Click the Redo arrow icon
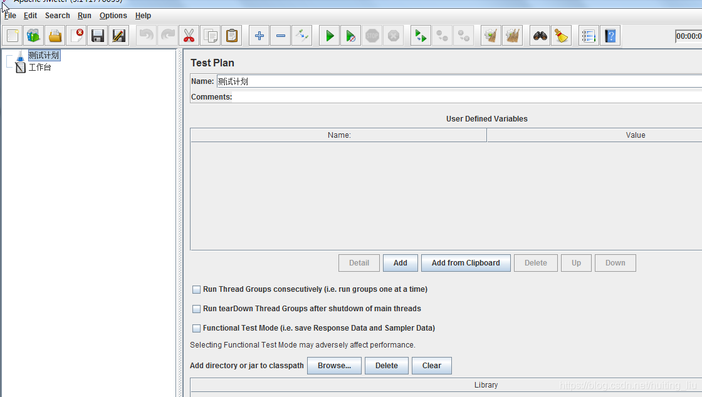This screenshot has width=702, height=397. [x=168, y=36]
